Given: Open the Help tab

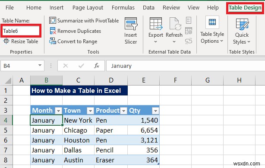Looking at the screenshot, I should coord(213,8).
